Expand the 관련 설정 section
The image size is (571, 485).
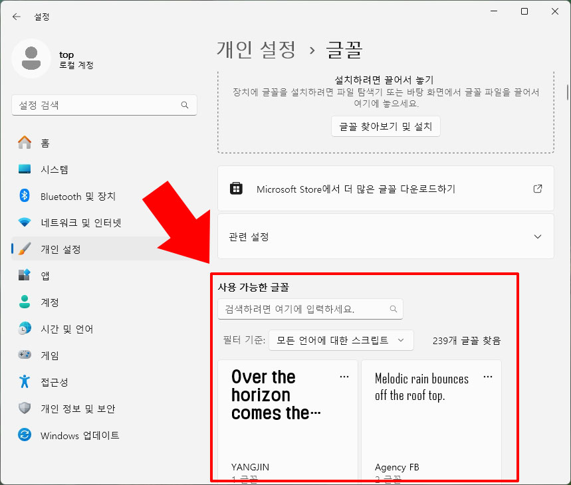386,237
